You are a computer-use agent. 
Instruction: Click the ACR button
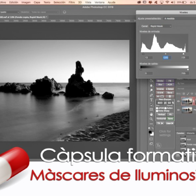point(170,84)
